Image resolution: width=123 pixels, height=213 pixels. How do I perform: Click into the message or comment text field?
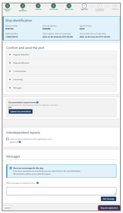tap(61, 191)
